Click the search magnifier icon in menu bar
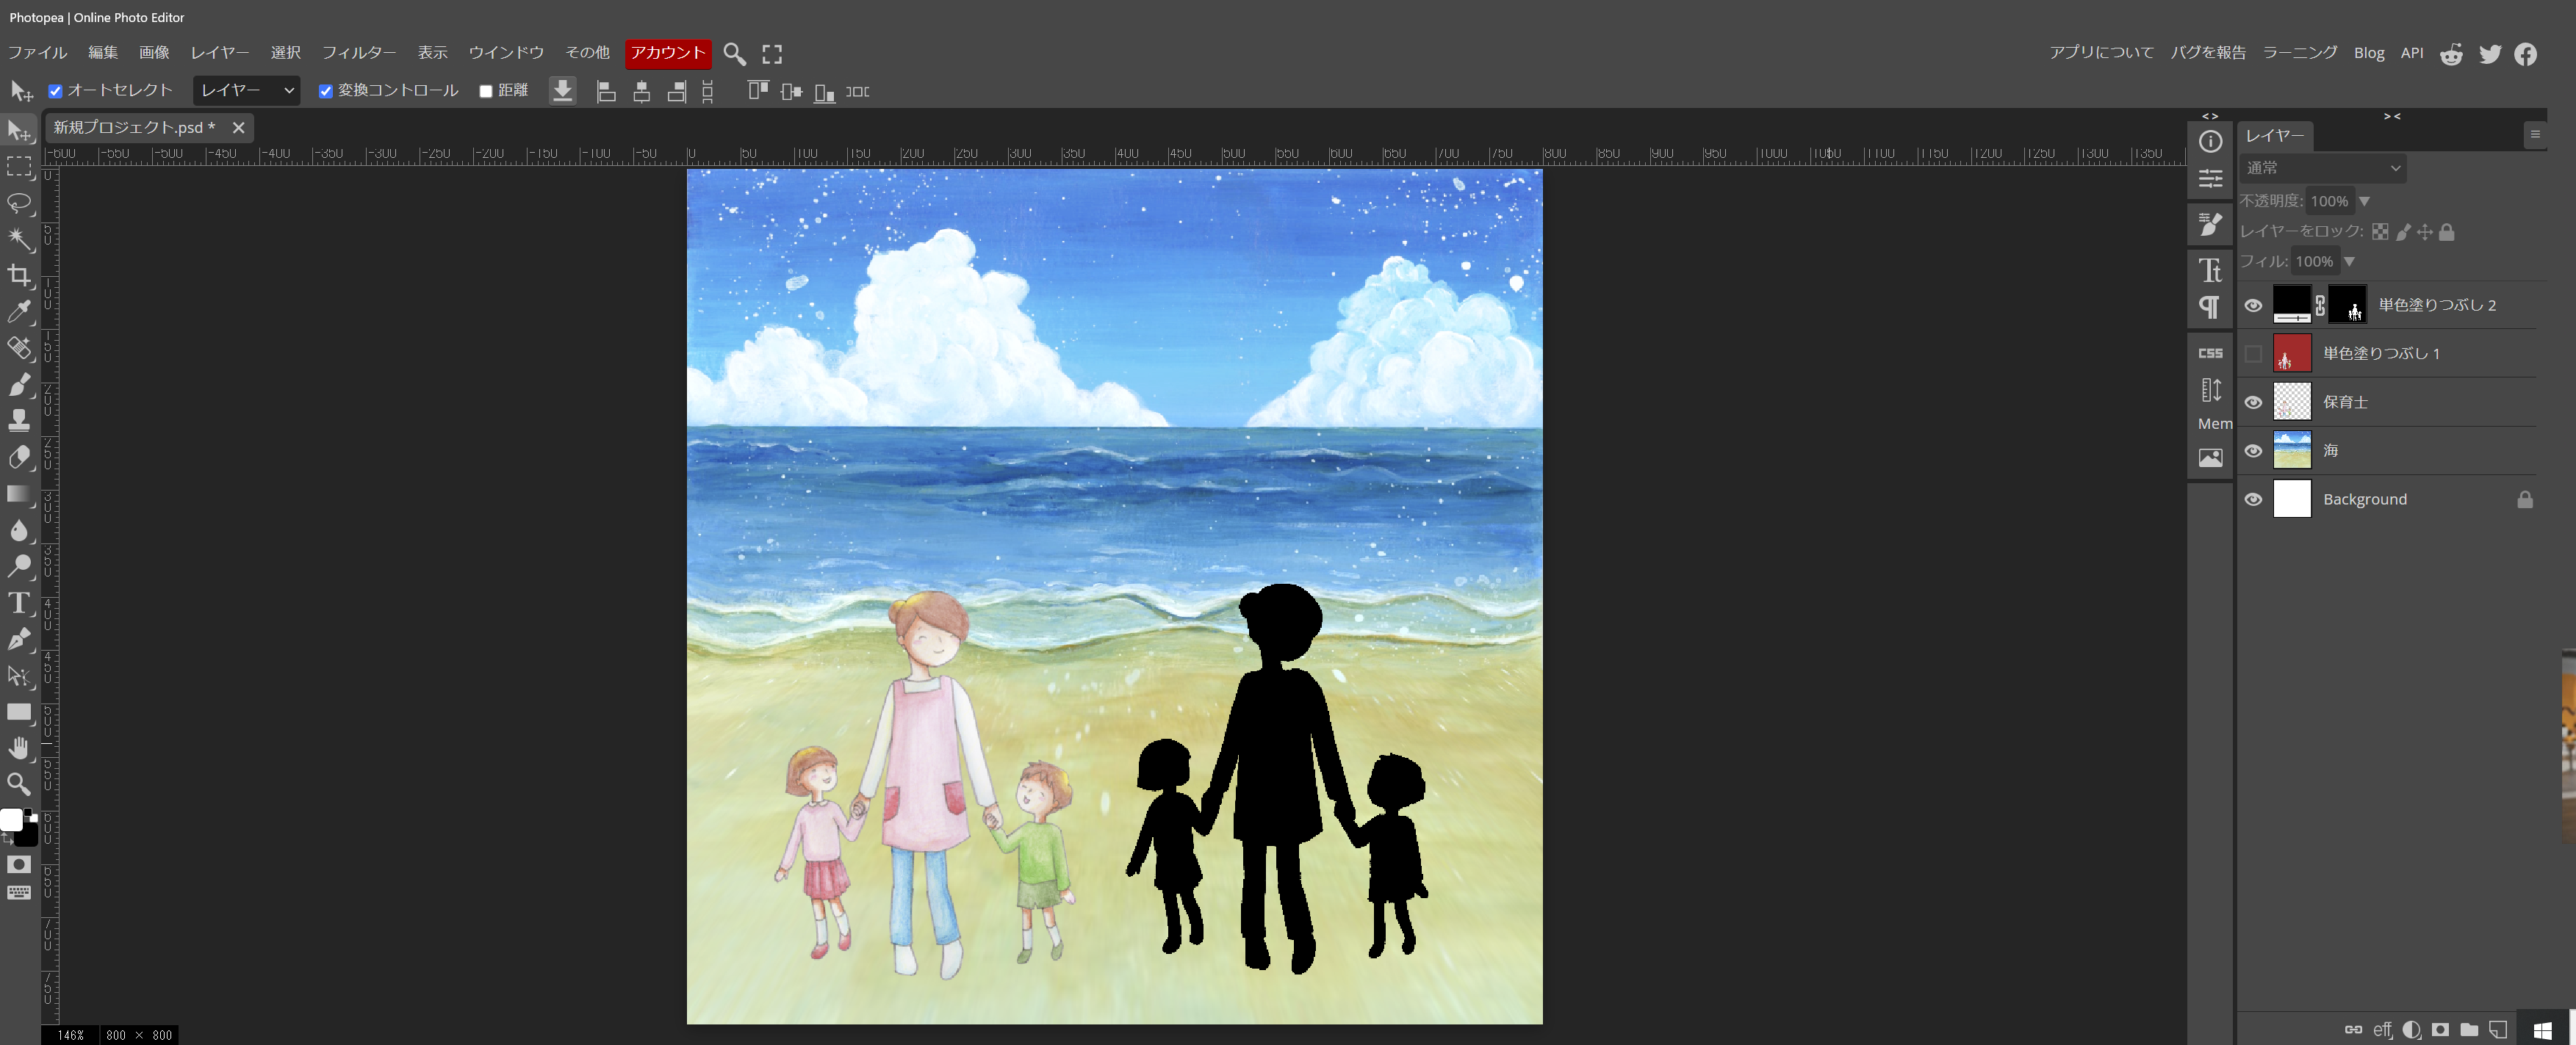The image size is (2576, 1045). [x=734, y=54]
